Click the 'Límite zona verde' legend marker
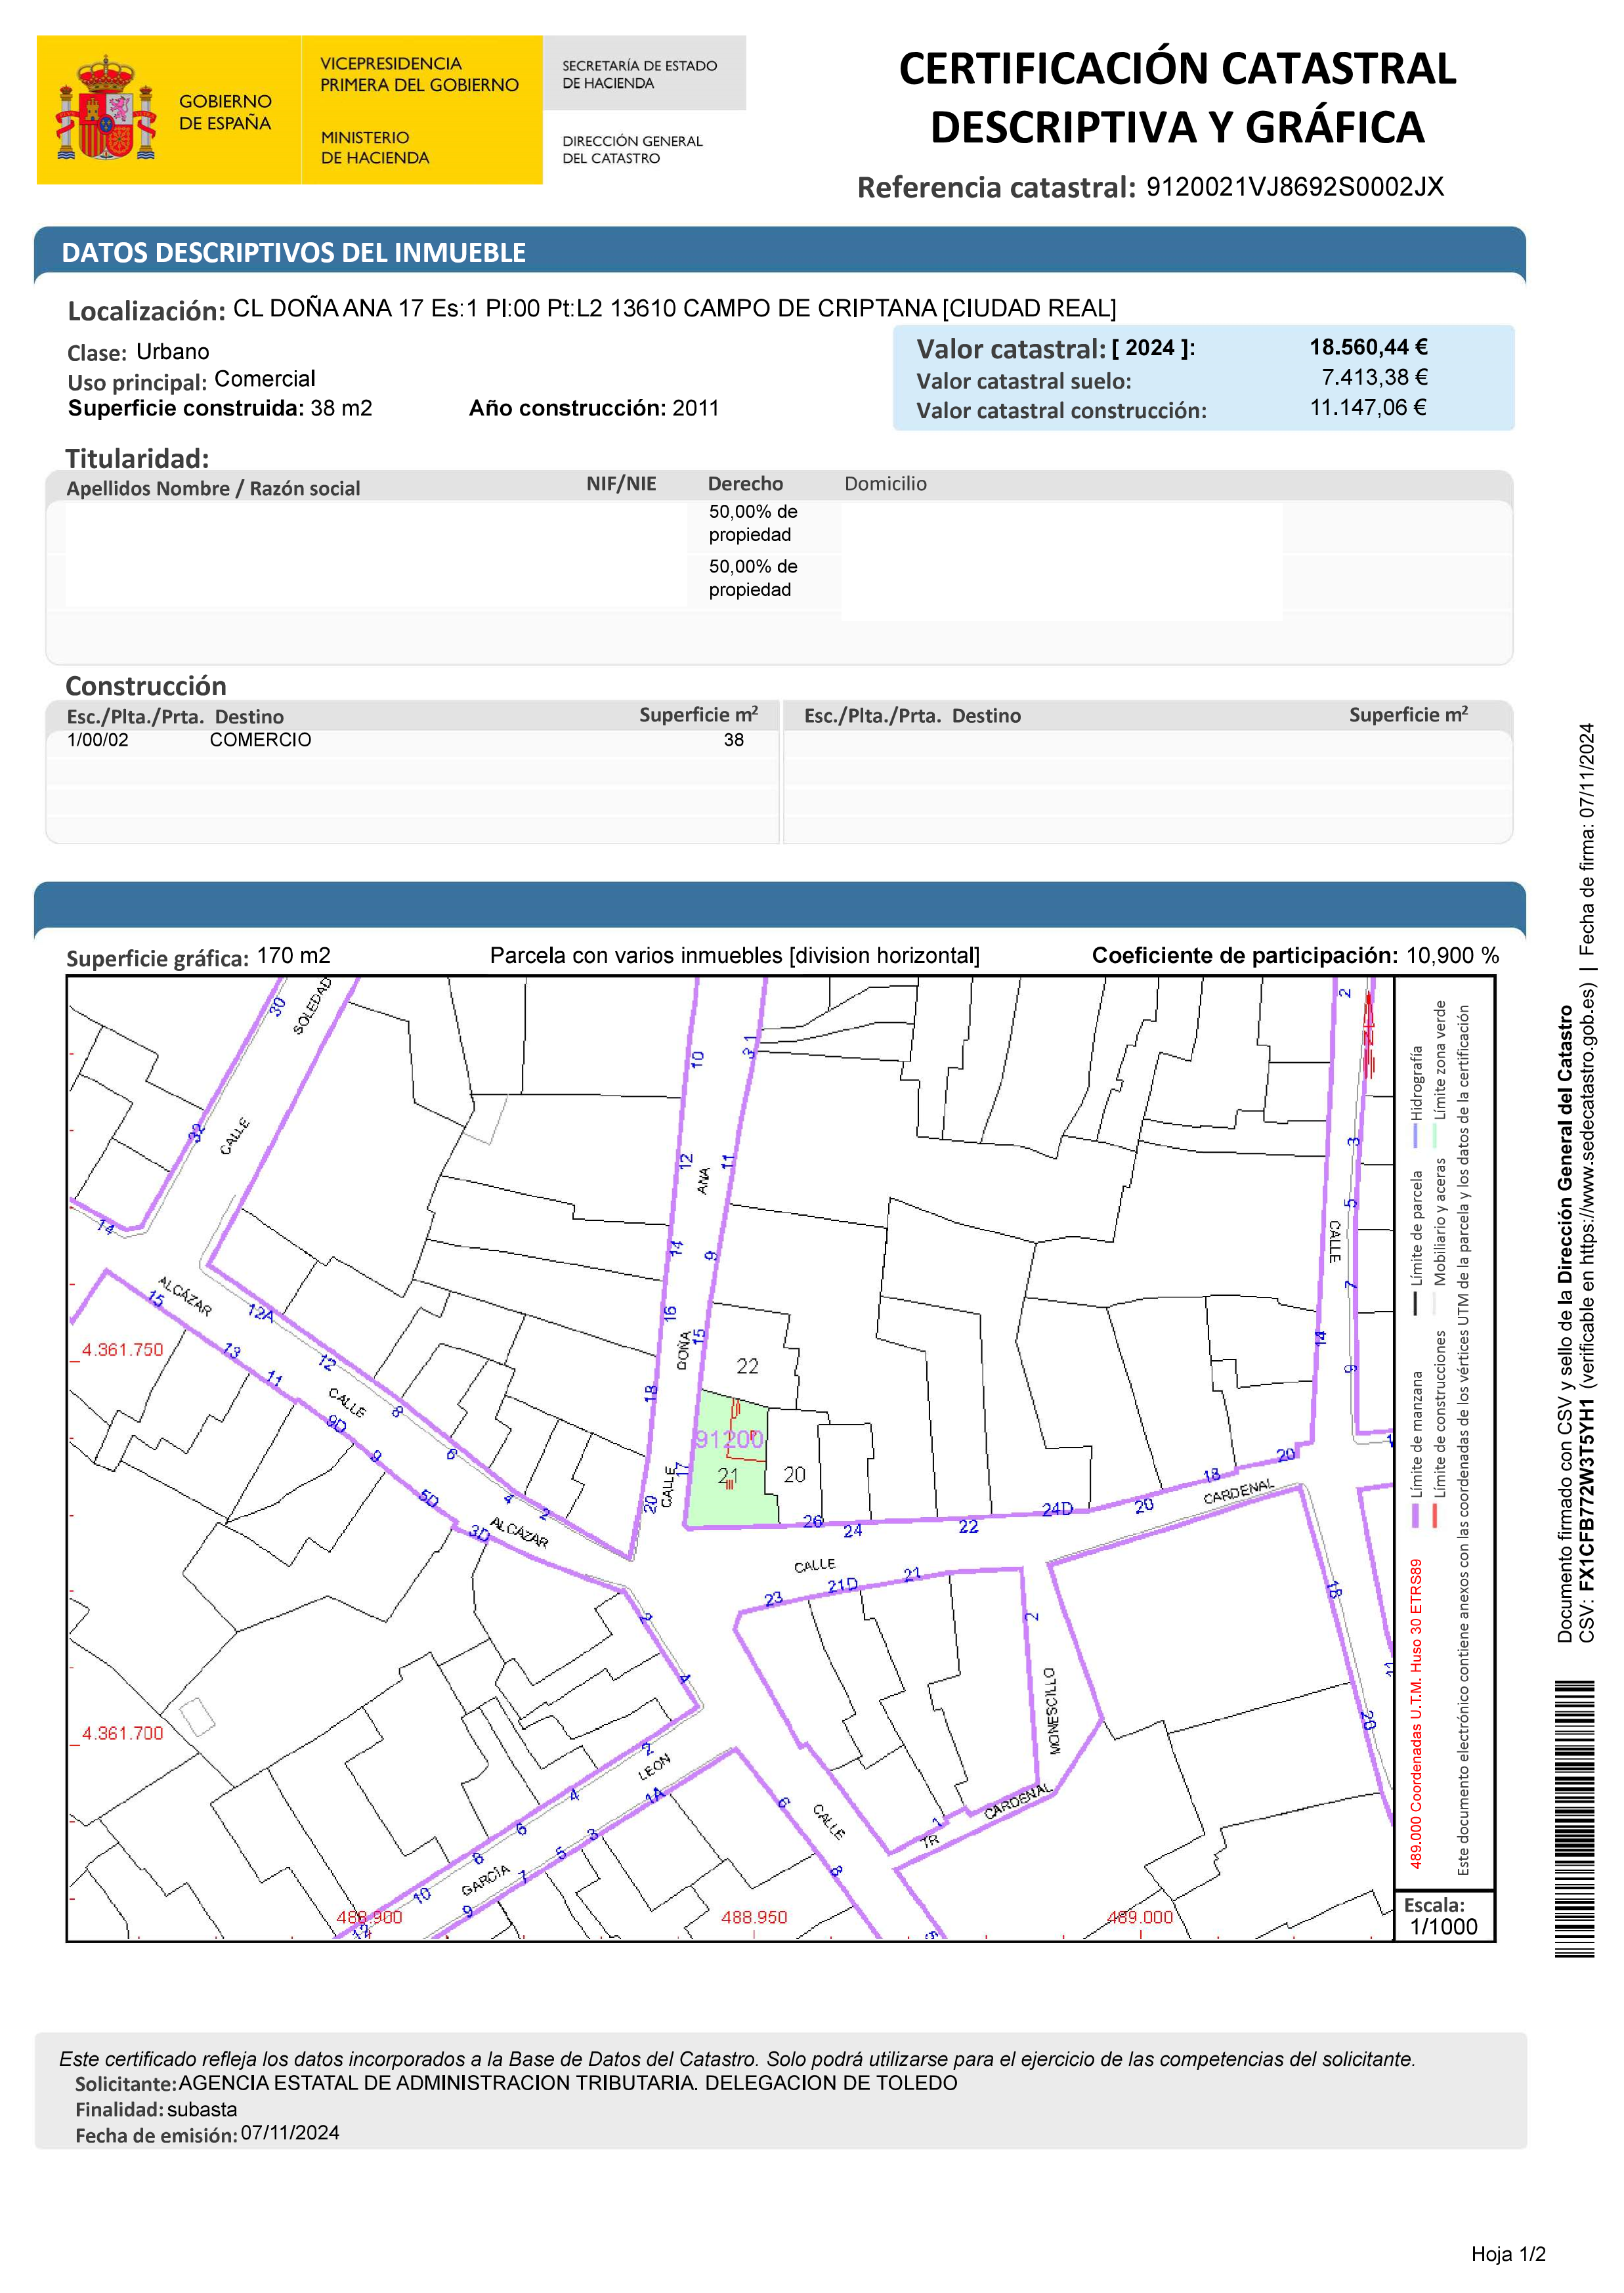Viewport: 1624px width, 2293px height. coord(1434,1136)
